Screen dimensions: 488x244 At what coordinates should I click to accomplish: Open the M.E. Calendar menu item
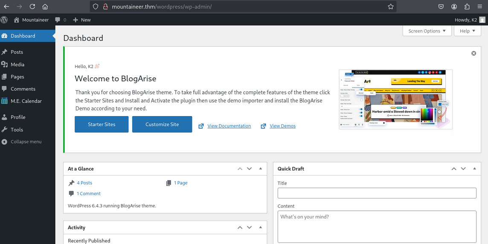[26, 101]
